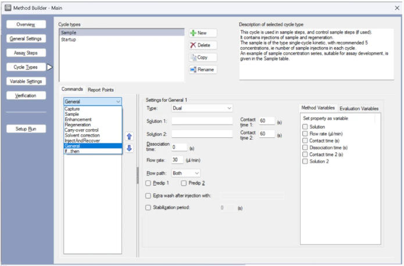This screenshot has width=404, height=266.
Task: Click the red X Delete icon
Action: [x=193, y=45]
